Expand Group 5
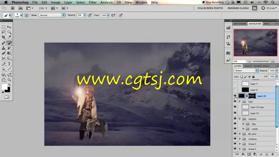 tap(240, 144)
